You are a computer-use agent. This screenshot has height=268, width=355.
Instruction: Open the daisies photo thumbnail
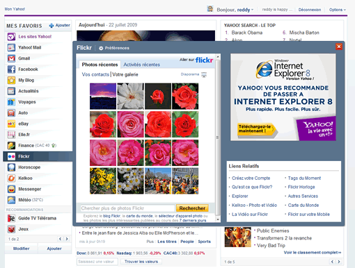pyautogui.click(x=130, y=181)
